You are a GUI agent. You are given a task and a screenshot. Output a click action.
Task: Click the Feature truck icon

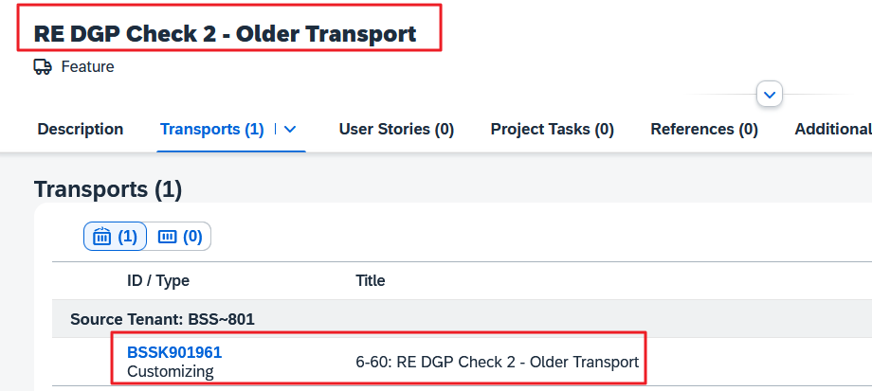pyautogui.click(x=43, y=66)
